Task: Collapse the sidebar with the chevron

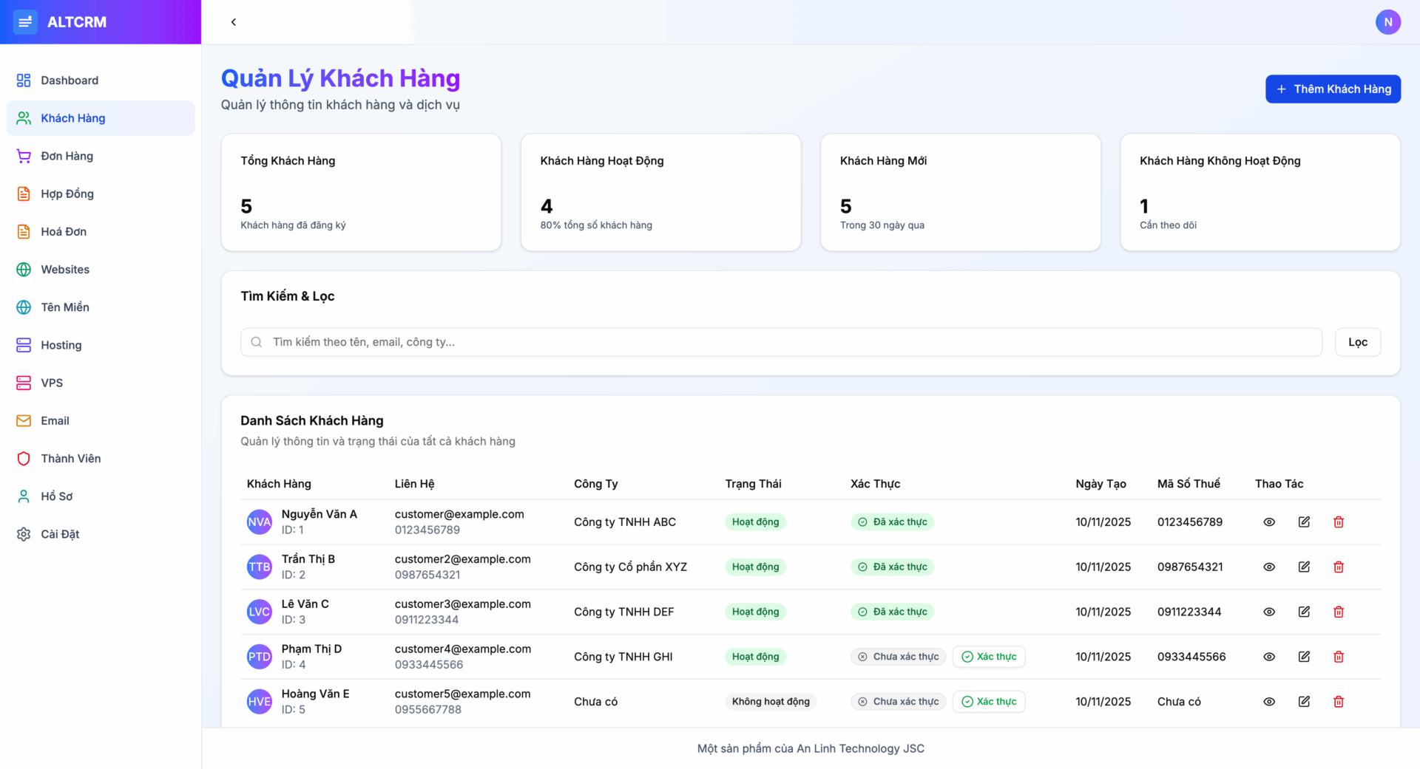Action: 234,22
